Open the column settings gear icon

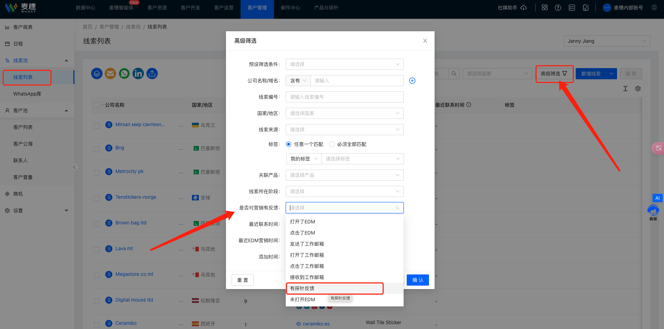click(638, 89)
